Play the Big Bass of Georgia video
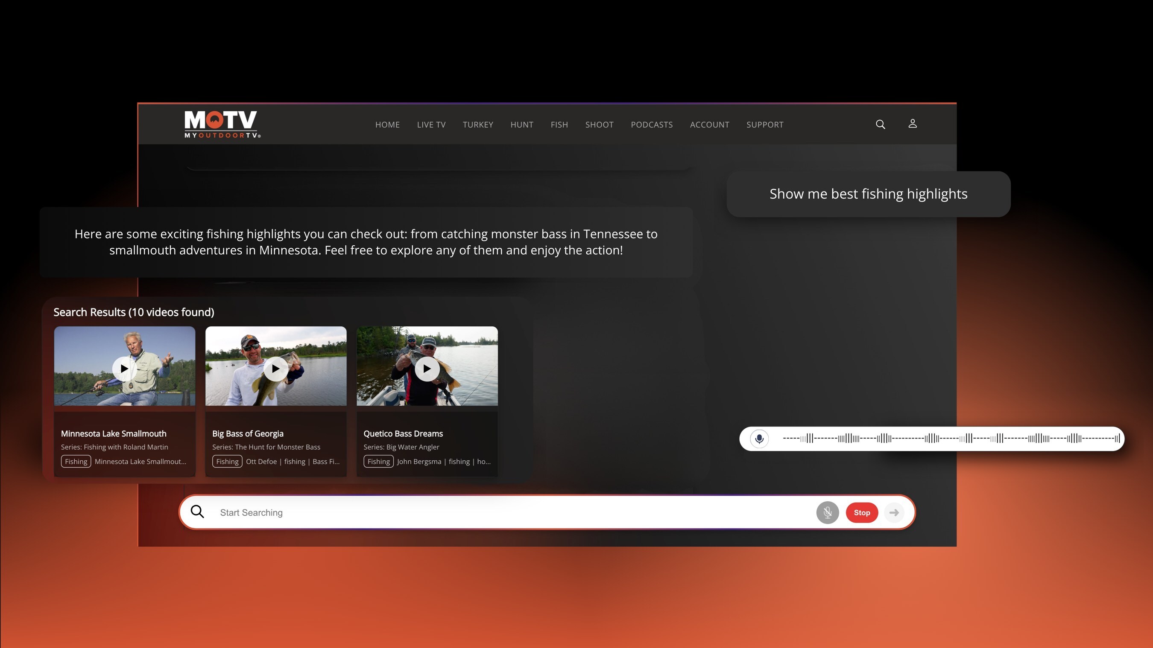This screenshot has height=648, width=1153. click(276, 369)
